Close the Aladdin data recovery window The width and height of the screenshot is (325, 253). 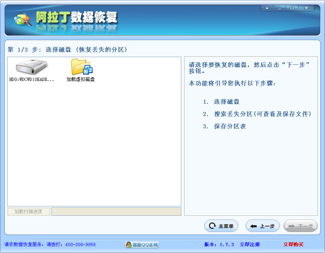pos(307,8)
